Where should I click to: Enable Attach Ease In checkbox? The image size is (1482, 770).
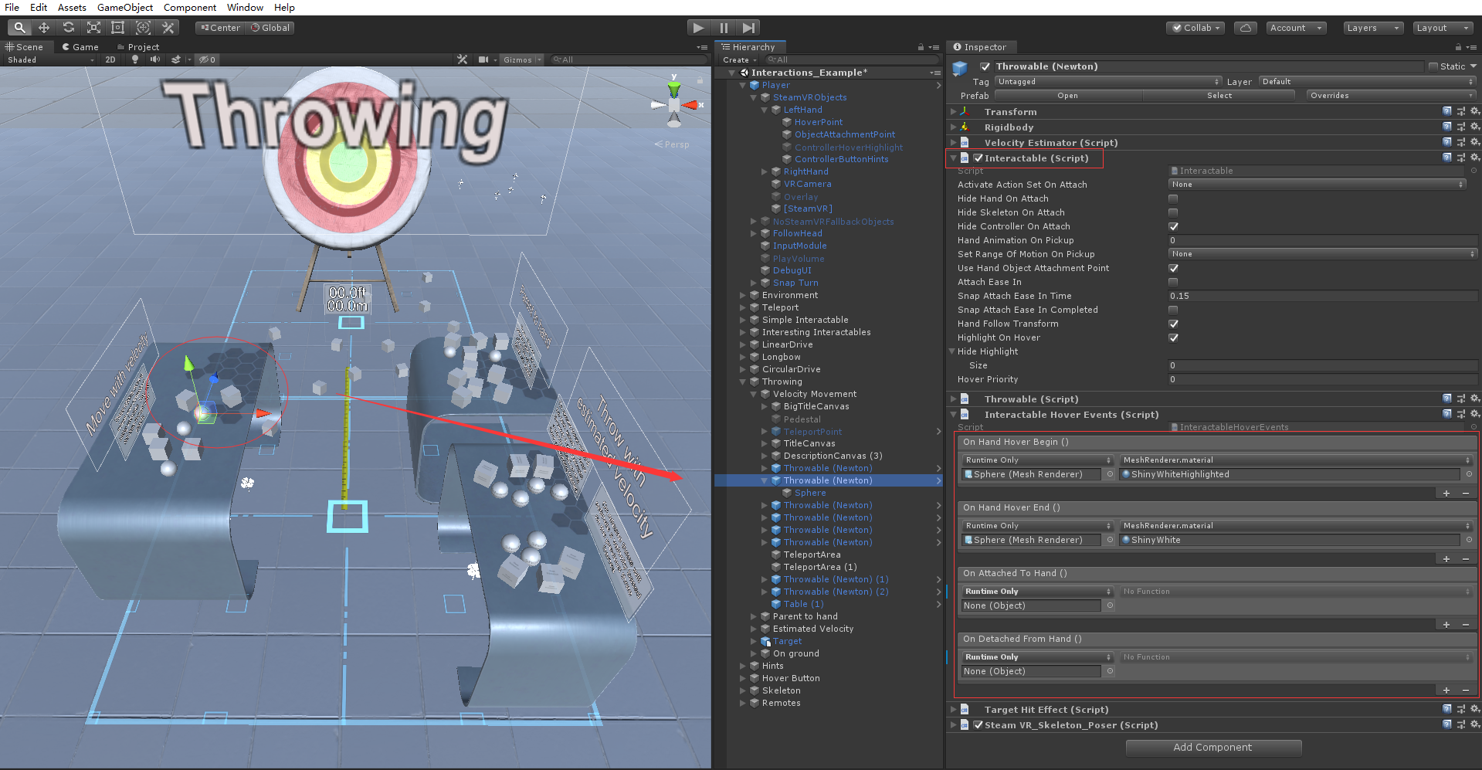pos(1173,282)
